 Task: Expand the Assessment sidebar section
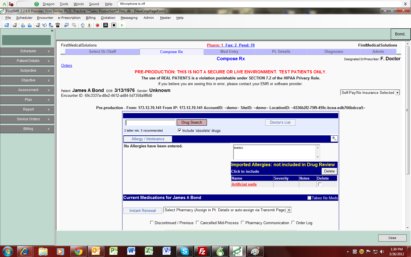27,90
